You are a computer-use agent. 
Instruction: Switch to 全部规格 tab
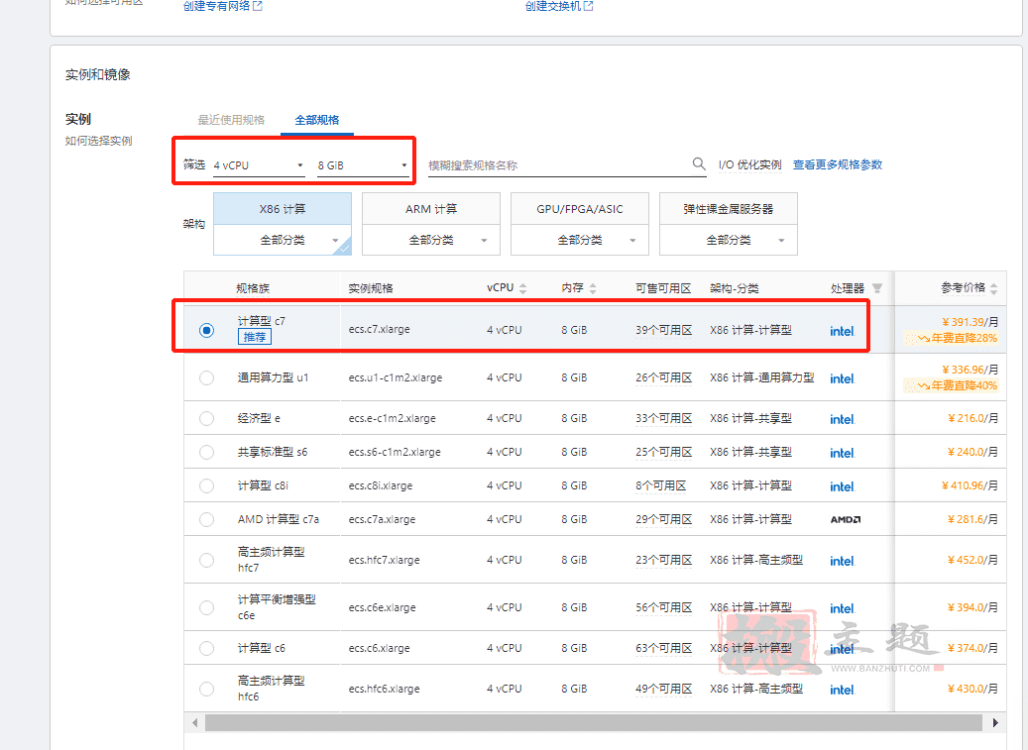point(316,120)
